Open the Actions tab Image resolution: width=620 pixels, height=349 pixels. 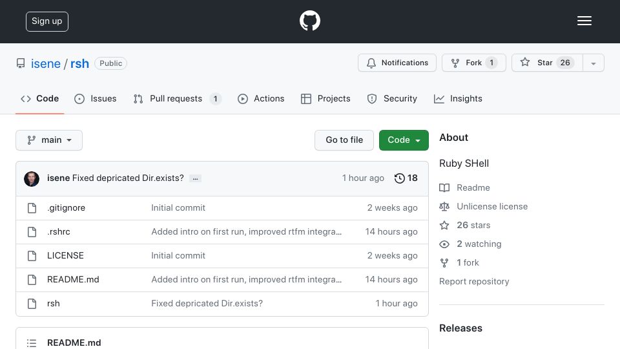click(261, 98)
